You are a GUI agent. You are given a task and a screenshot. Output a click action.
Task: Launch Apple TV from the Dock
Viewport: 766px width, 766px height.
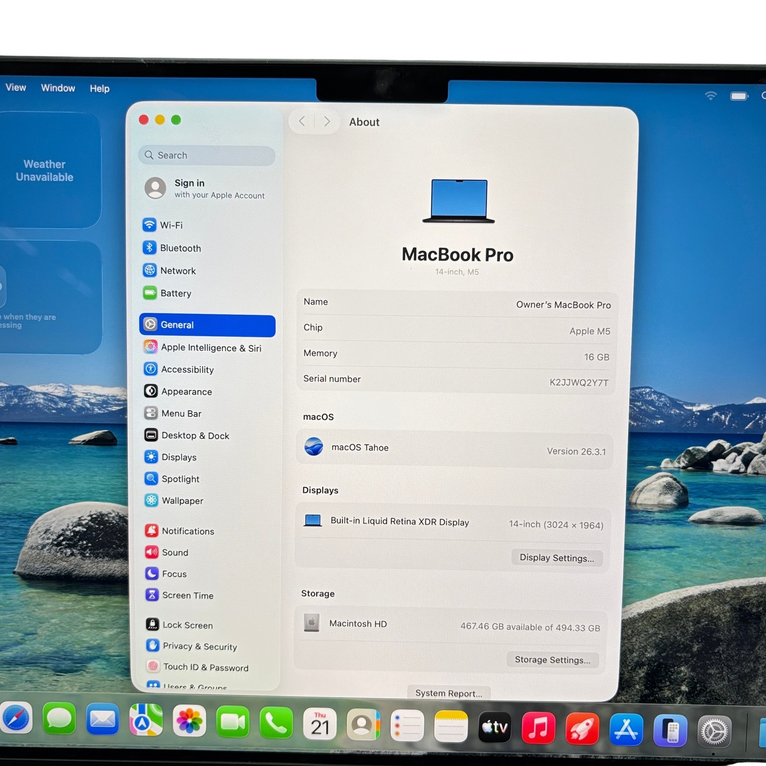point(495,728)
